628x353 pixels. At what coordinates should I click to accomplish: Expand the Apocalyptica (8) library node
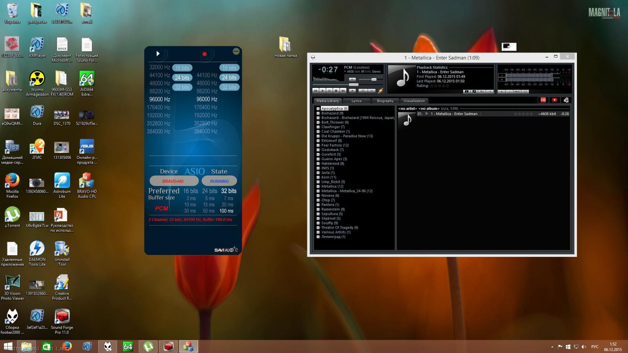point(318,109)
